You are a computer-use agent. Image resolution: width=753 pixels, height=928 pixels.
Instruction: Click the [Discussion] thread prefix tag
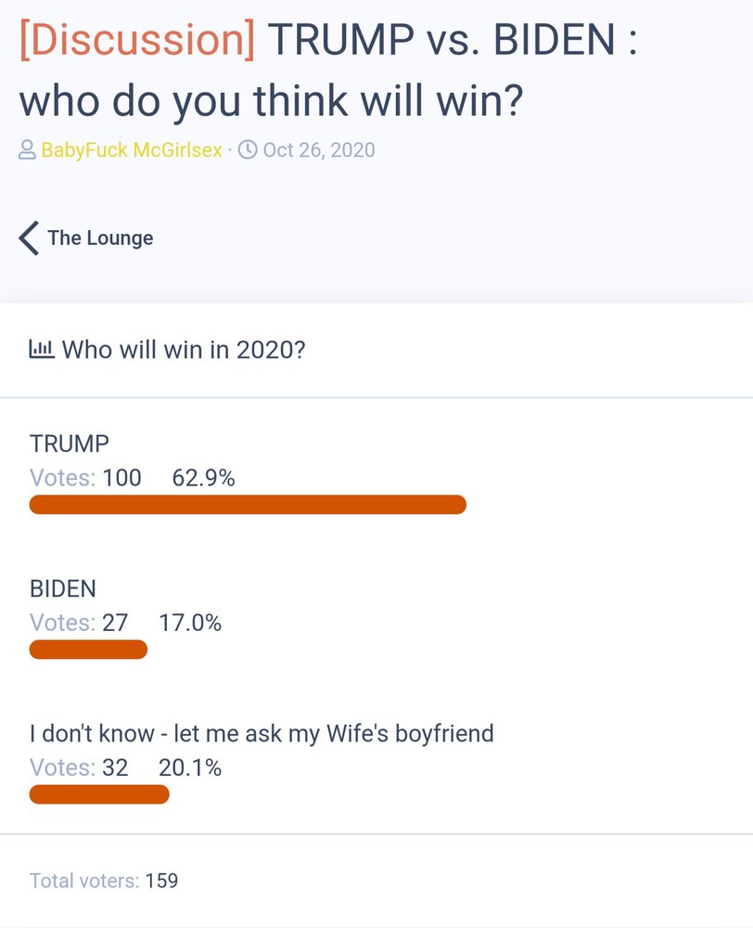coord(137,39)
